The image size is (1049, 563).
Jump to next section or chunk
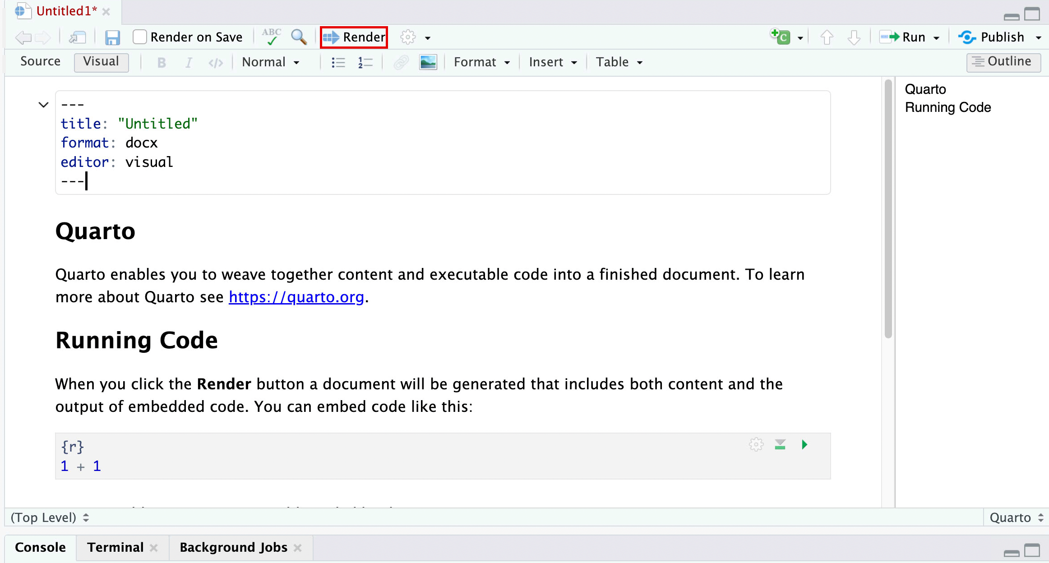854,37
